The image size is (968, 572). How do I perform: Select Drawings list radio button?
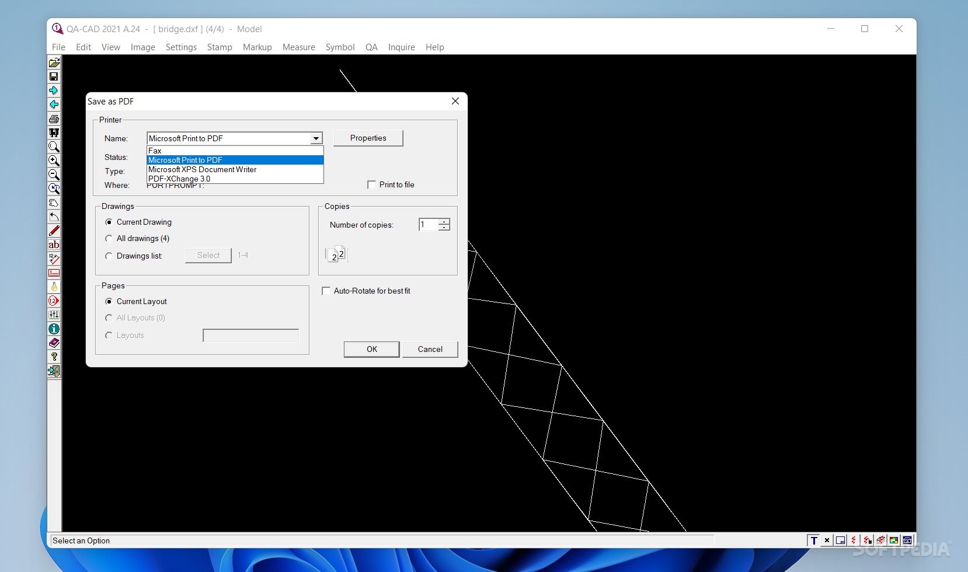pos(109,256)
